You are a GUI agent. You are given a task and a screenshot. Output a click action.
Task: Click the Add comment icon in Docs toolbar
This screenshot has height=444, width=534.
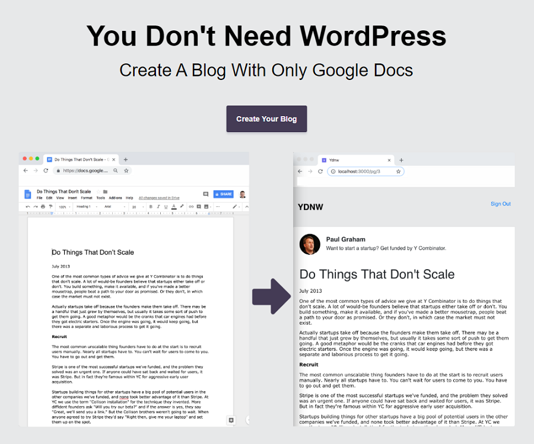[199, 206]
